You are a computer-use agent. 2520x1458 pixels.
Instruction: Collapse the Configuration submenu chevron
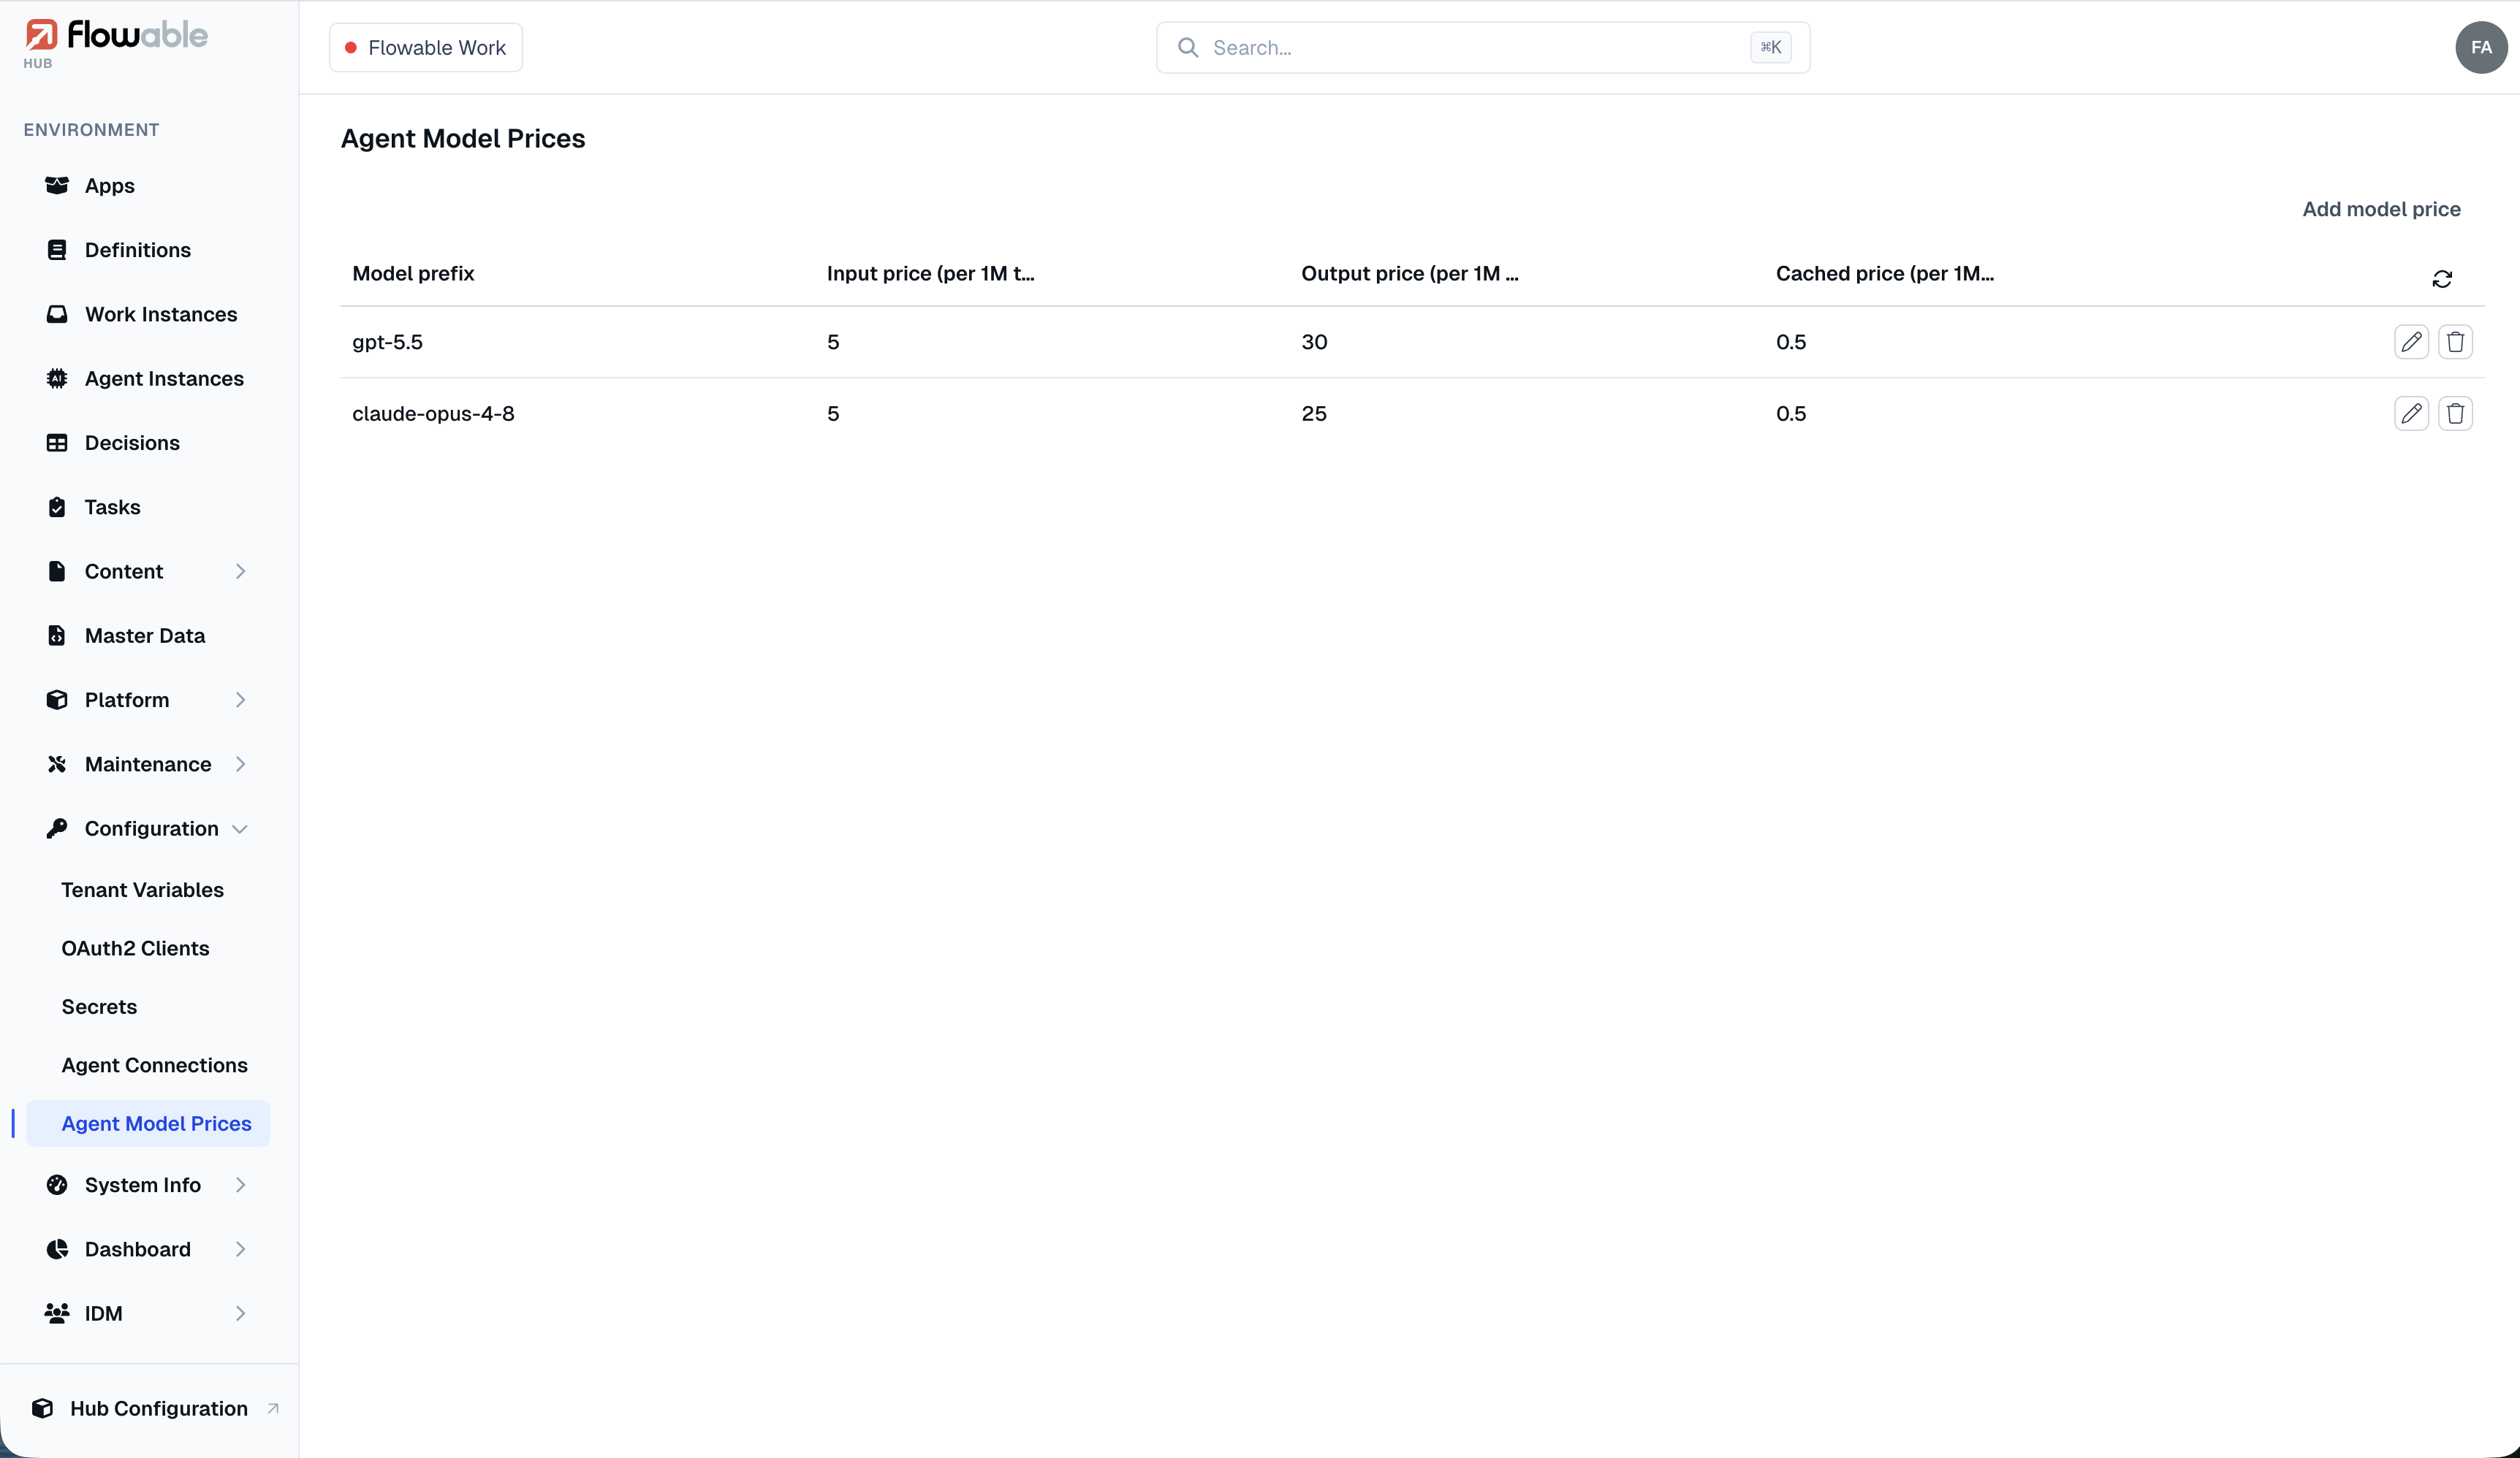[x=240, y=828]
